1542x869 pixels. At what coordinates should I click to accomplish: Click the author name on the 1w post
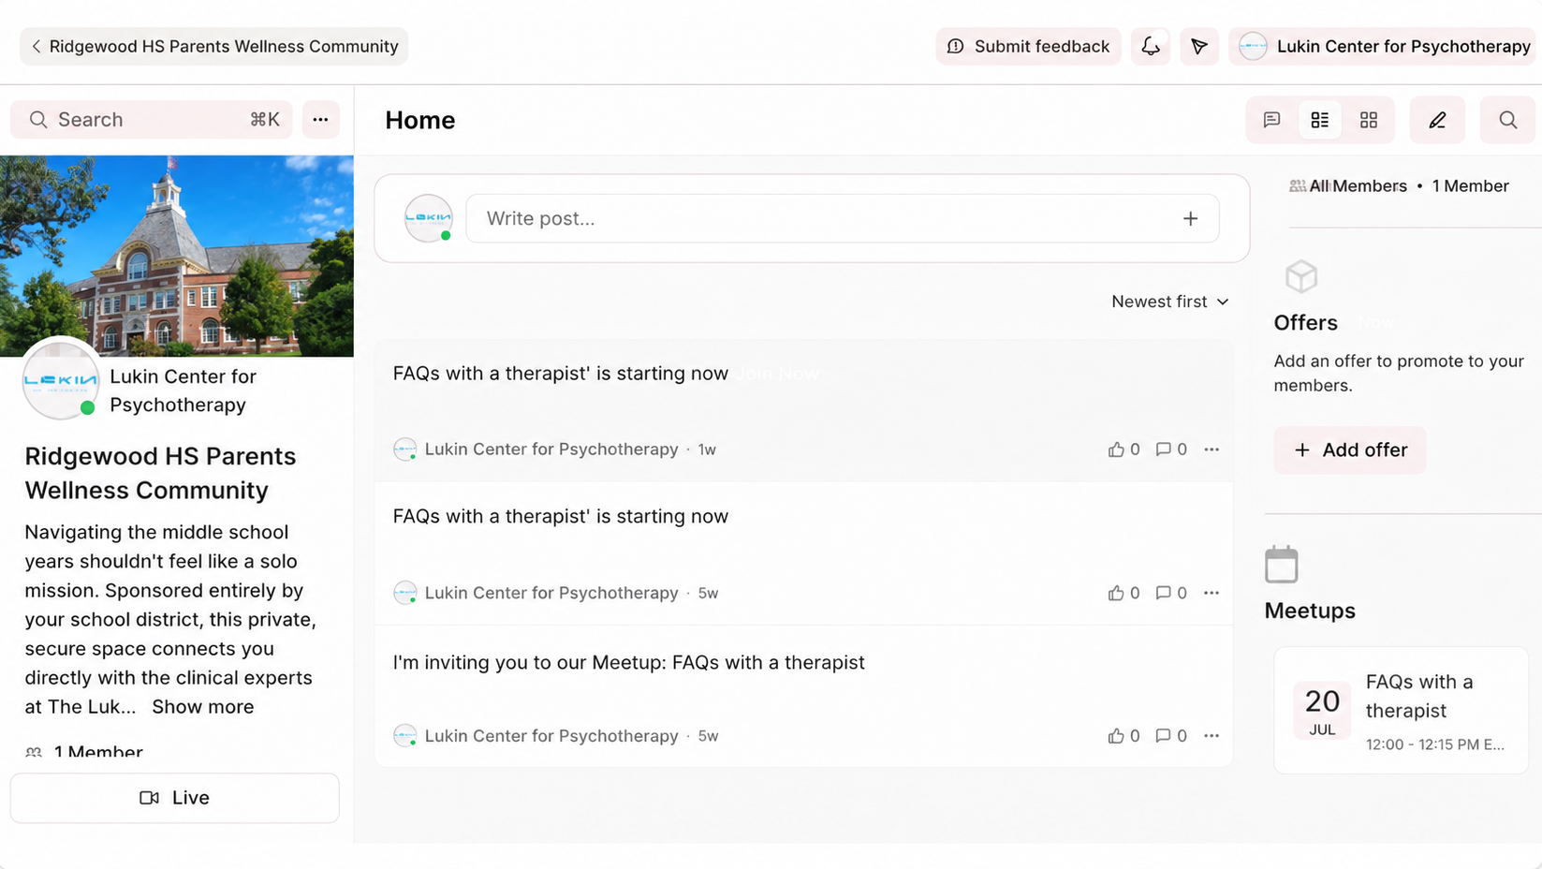(551, 449)
